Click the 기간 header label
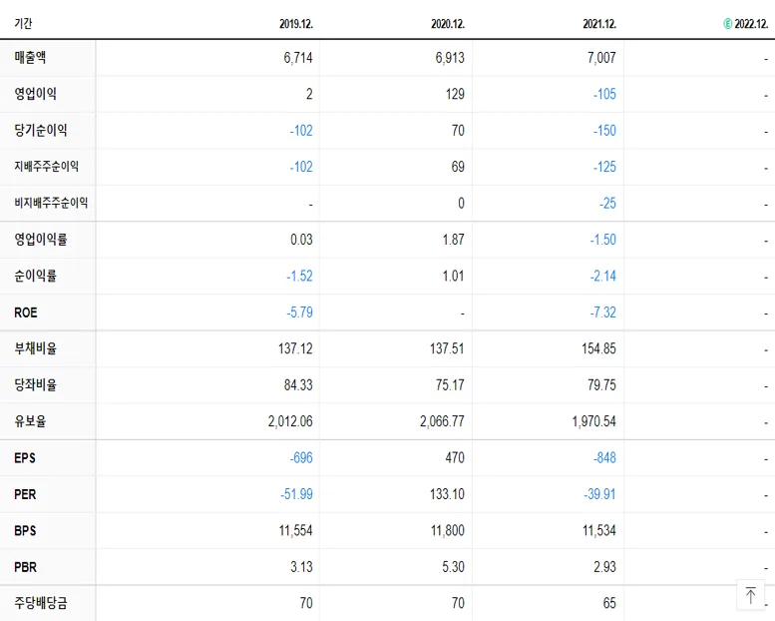This screenshot has height=621, width=775. [23, 24]
